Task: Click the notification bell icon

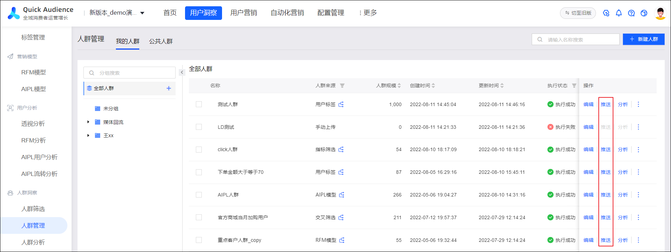Action: click(619, 13)
